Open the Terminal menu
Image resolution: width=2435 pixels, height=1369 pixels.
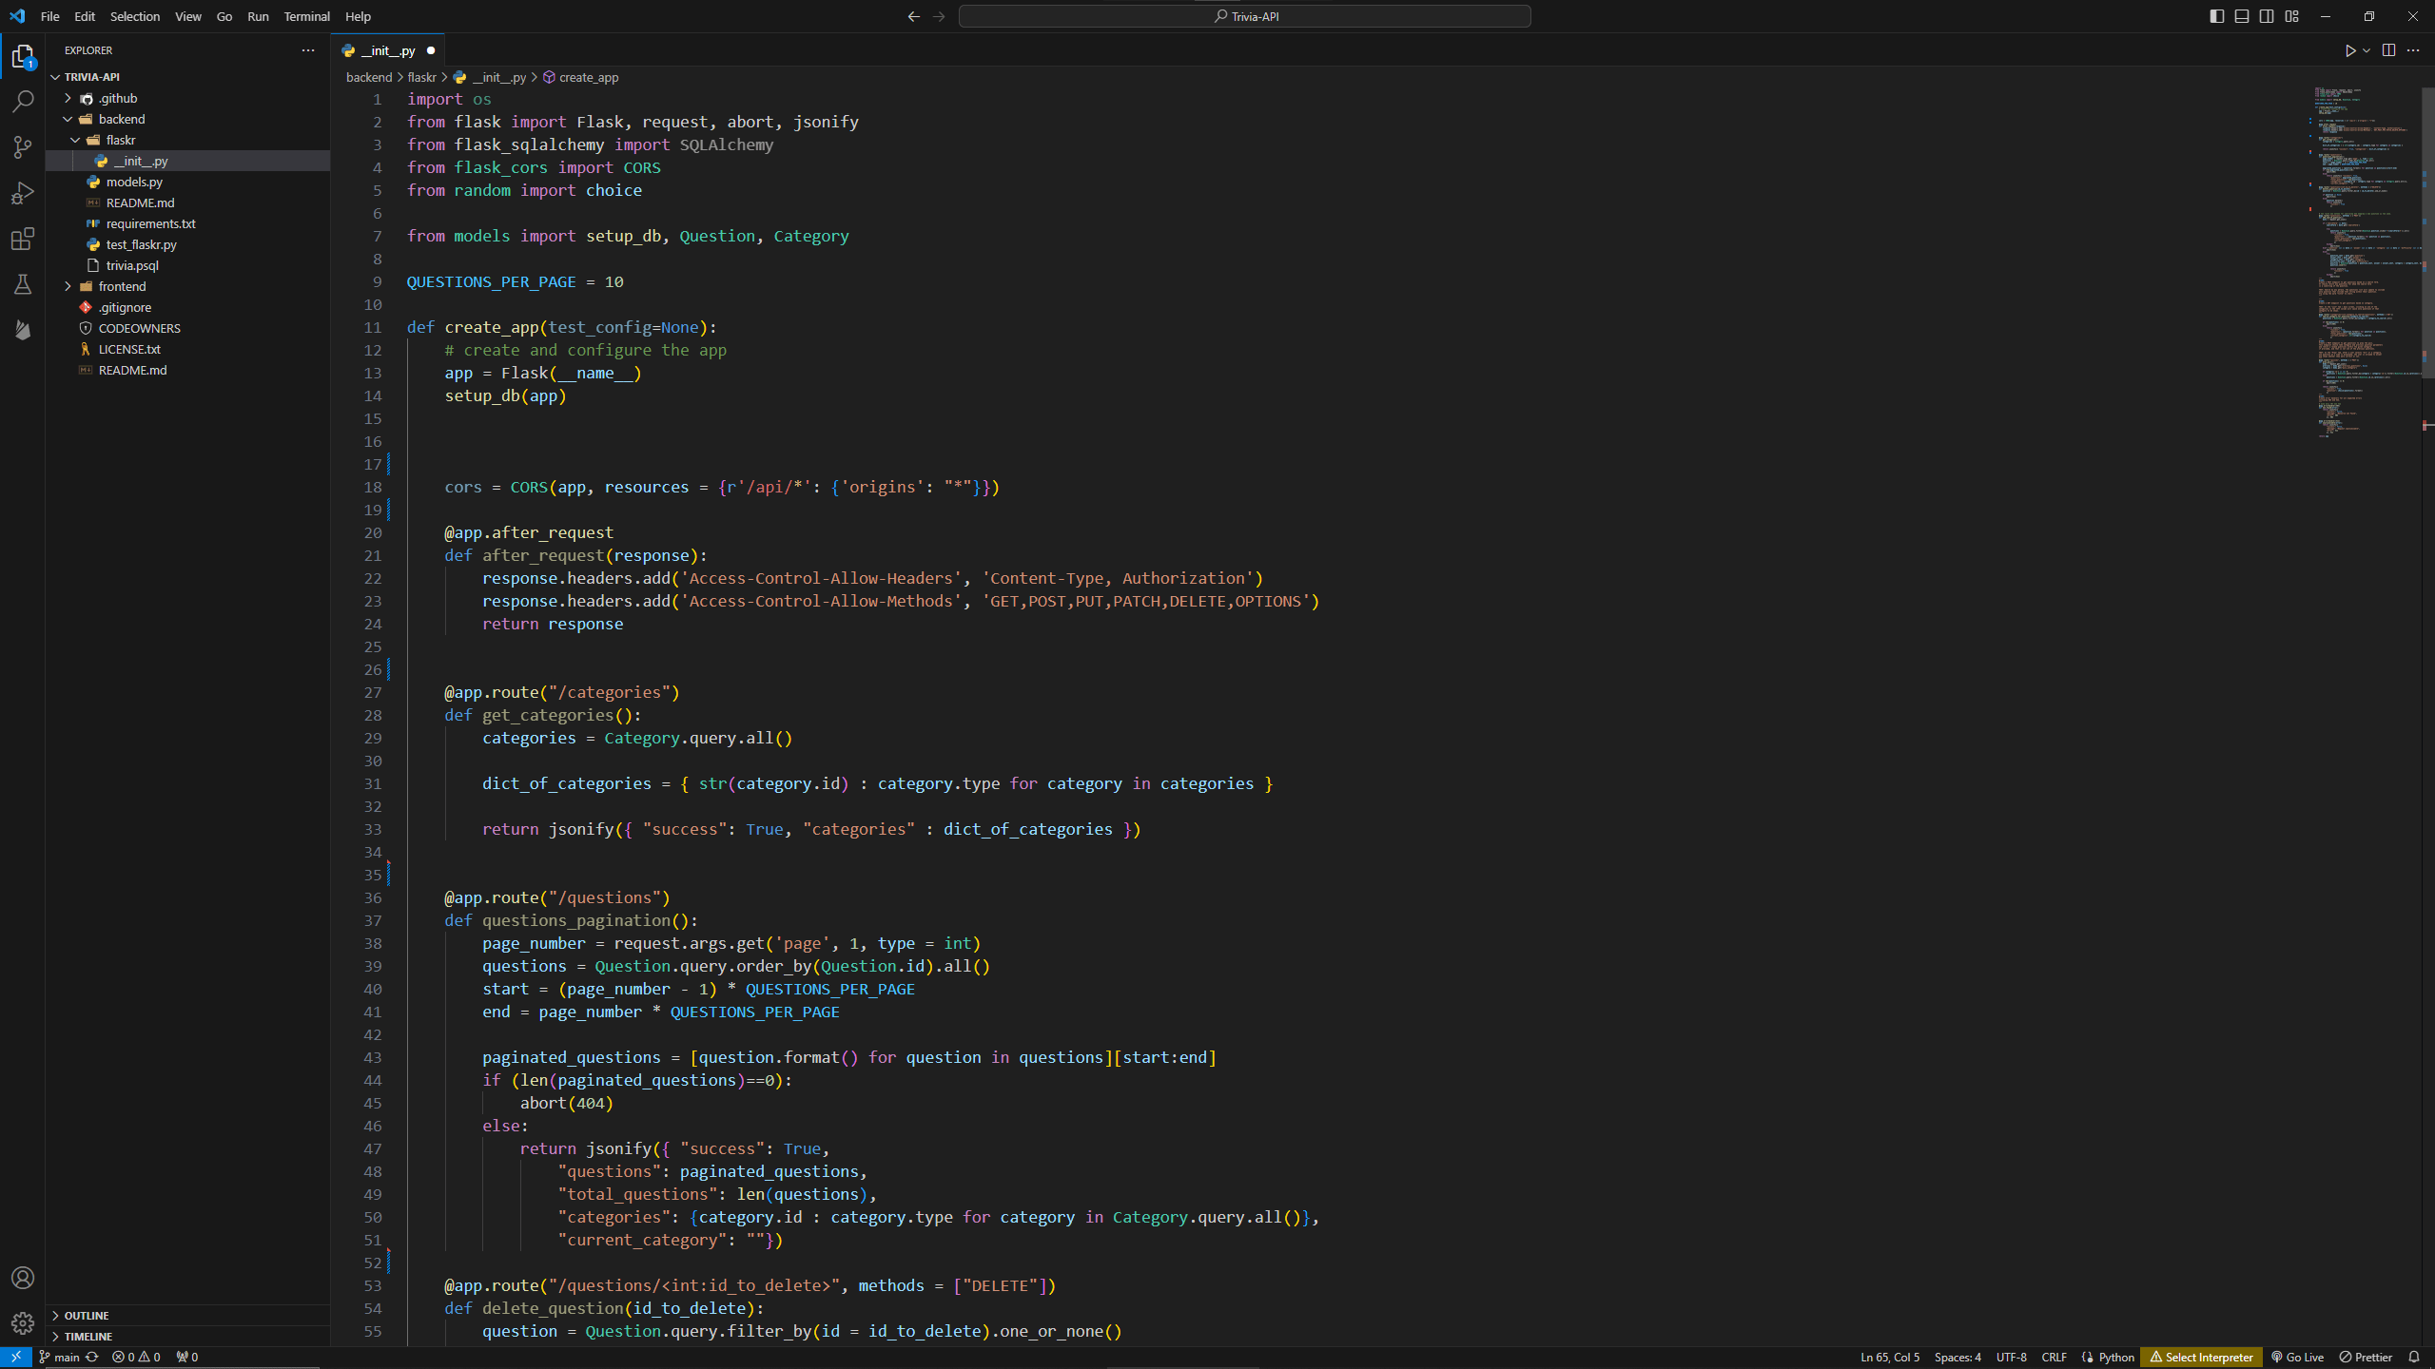(x=306, y=16)
